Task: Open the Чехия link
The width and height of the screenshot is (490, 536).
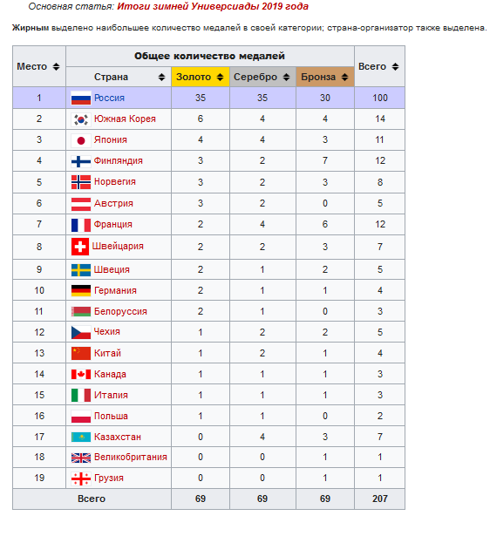Action: pos(107,331)
